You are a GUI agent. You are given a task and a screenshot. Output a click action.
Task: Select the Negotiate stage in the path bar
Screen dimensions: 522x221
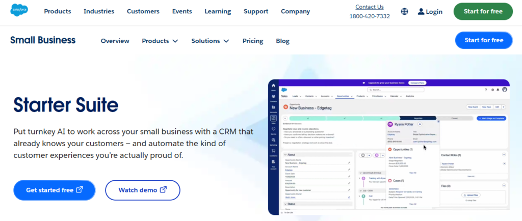pyautogui.click(x=418, y=118)
